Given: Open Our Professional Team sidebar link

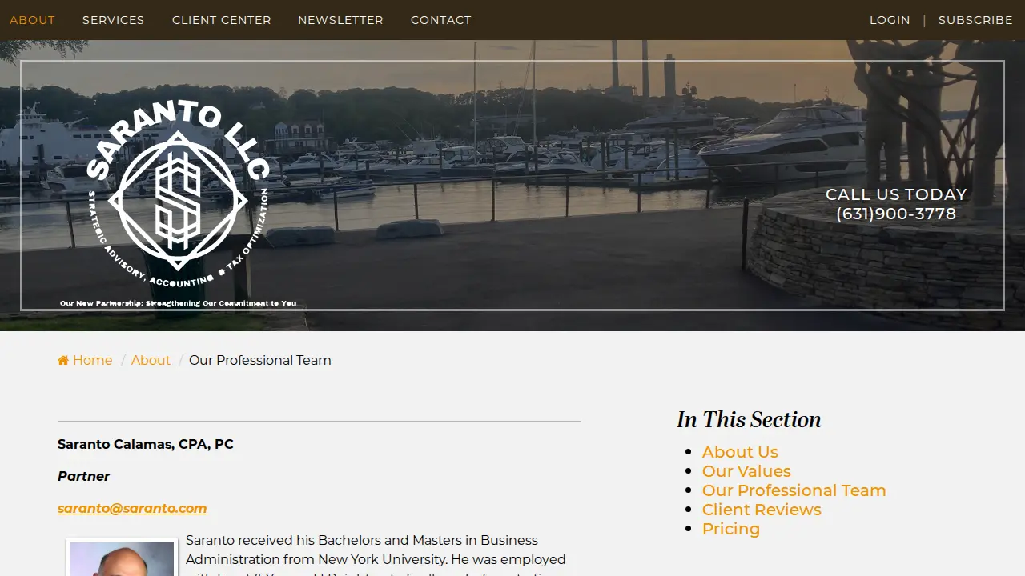Looking at the screenshot, I should 794,490.
